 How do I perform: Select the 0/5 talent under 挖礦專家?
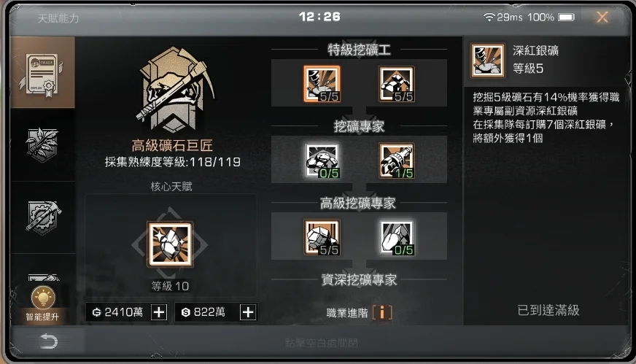tap(322, 160)
